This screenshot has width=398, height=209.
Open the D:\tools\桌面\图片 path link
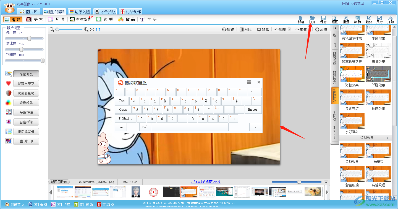click(x=206, y=182)
